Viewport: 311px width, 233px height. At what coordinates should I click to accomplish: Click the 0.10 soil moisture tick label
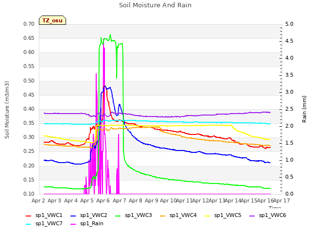pyautogui.click(x=29, y=194)
